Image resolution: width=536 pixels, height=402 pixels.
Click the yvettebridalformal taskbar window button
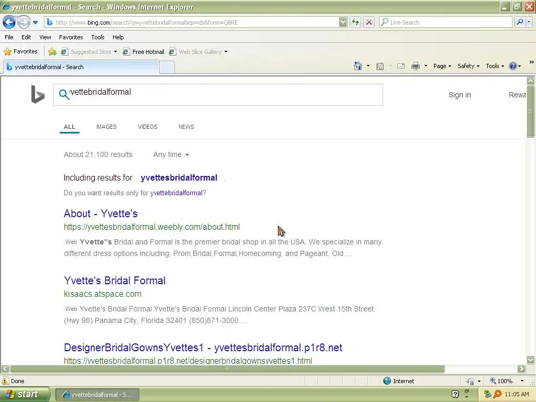97,395
